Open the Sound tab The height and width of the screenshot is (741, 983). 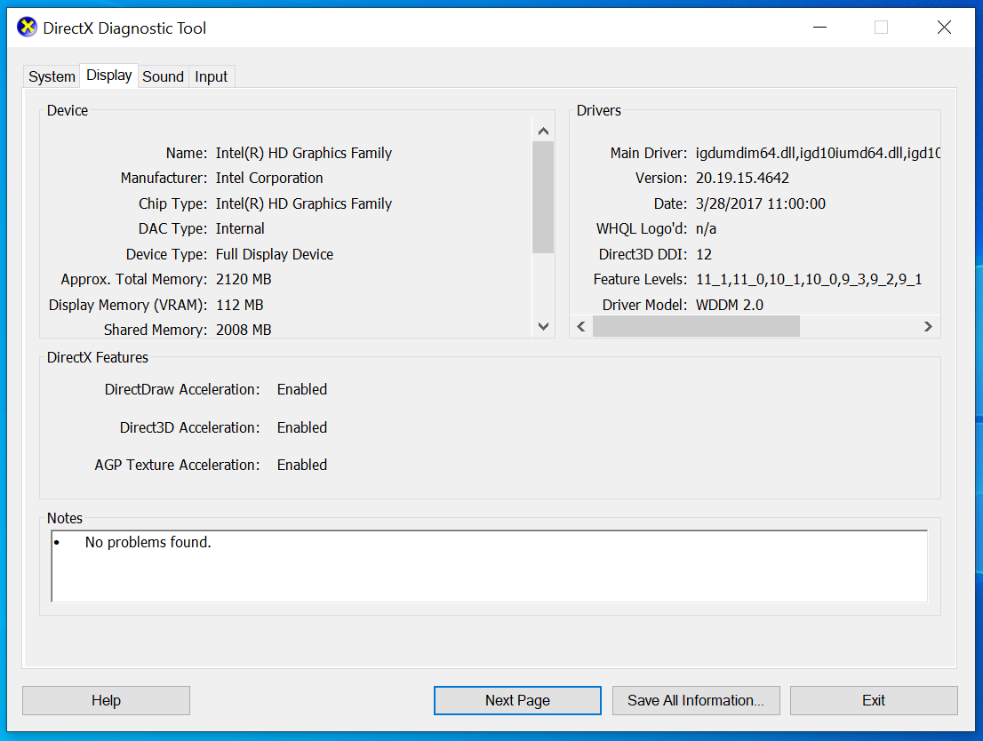[x=164, y=76]
